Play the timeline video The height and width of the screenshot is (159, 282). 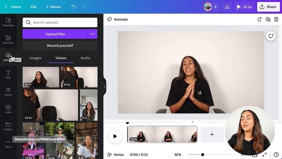(115, 136)
